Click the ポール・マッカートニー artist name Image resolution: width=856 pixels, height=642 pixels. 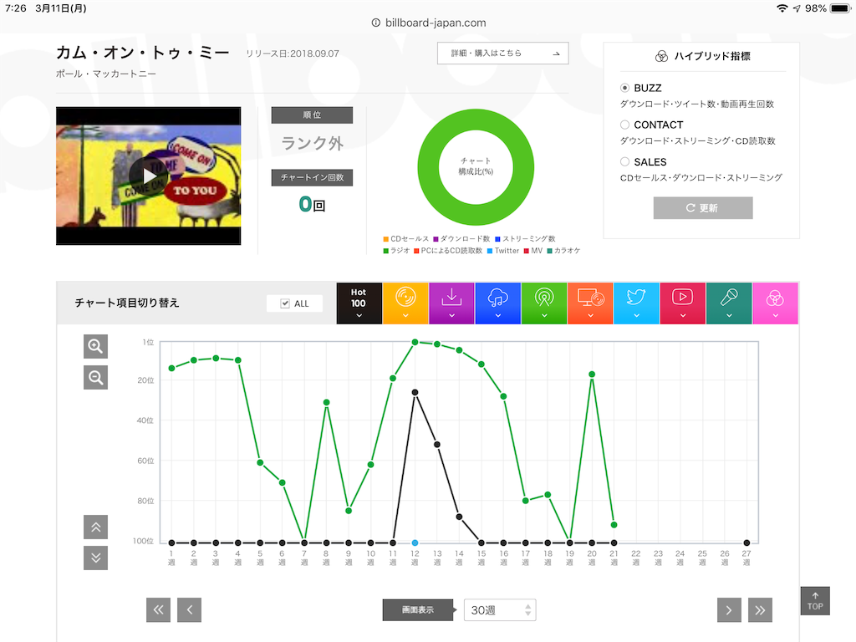106,74
